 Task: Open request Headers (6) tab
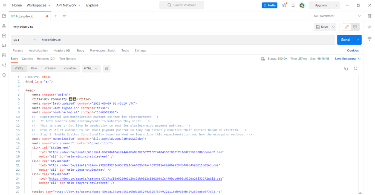click(x=62, y=51)
